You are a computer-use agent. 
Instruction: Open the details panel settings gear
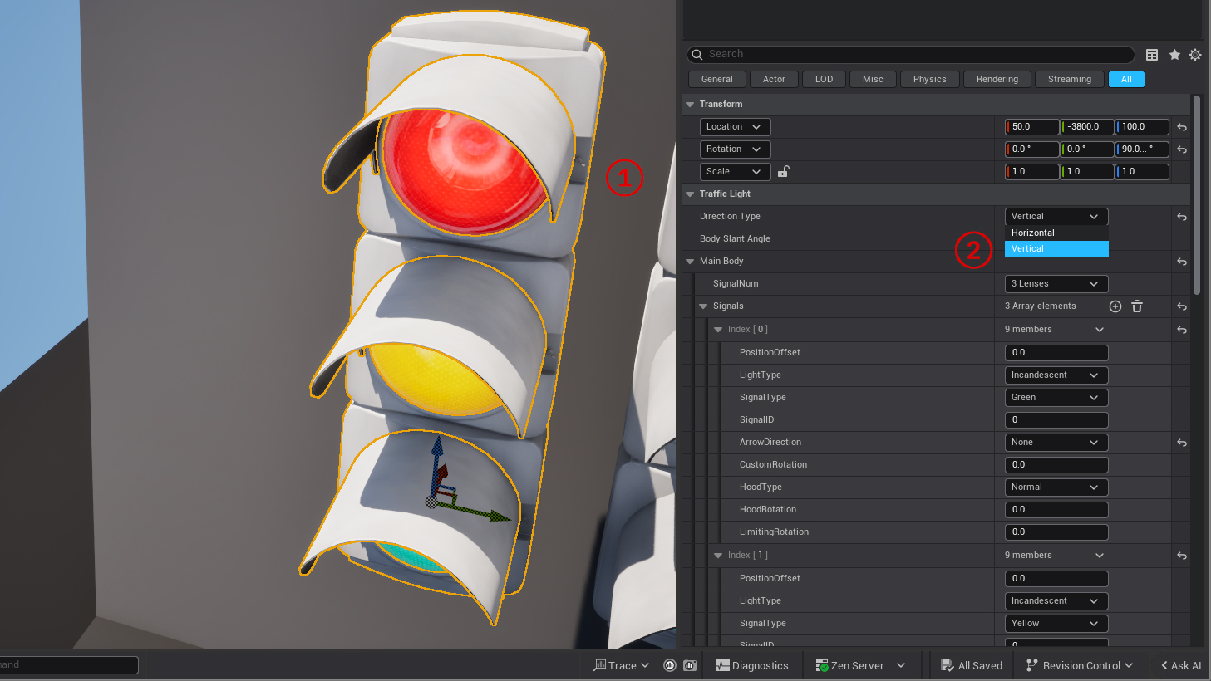(x=1195, y=55)
